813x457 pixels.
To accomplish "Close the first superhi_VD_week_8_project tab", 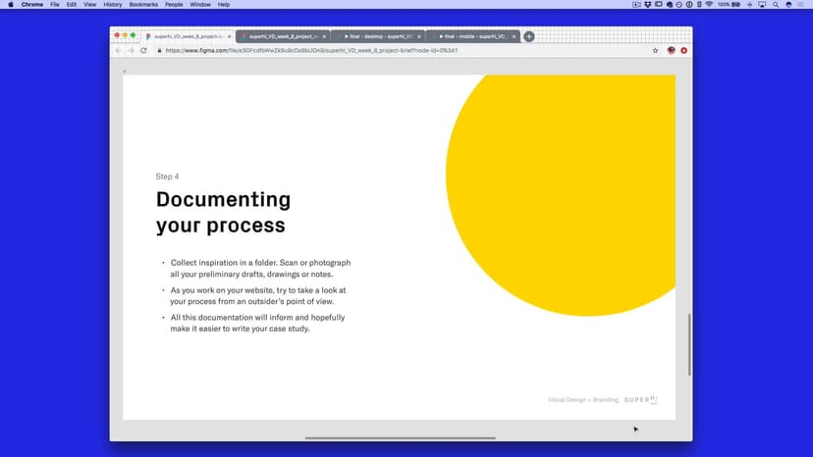I will [229, 37].
